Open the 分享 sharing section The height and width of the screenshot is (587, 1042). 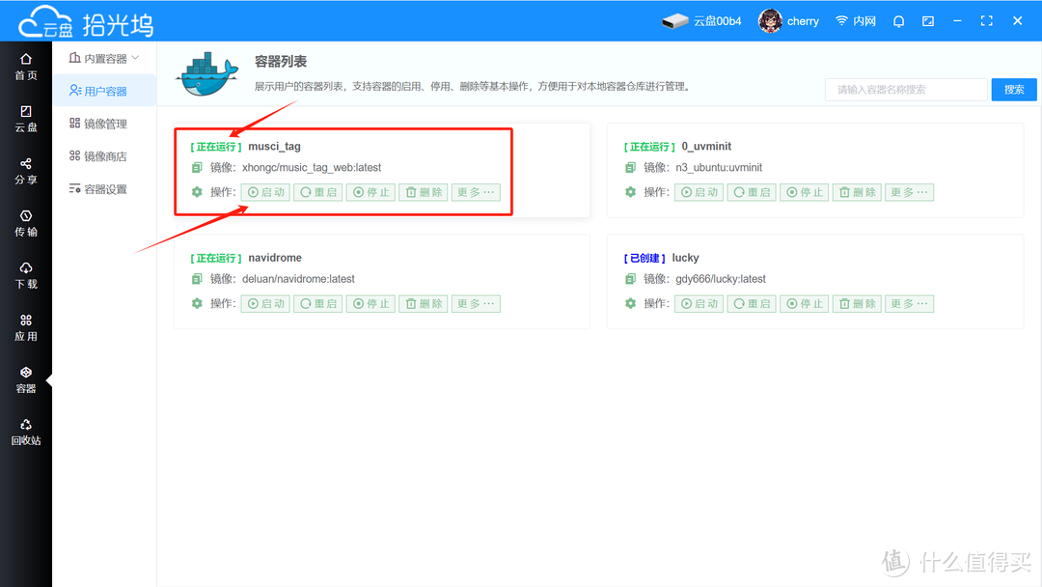pos(25,172)
